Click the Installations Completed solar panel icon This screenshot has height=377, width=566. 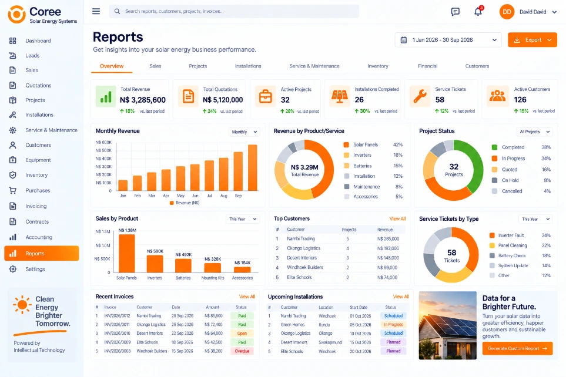pyautogui.click(x=340, y=96)
